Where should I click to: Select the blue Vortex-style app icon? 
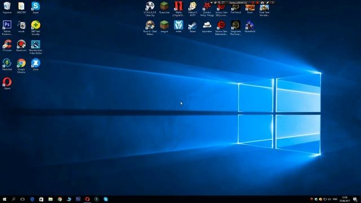178,27
